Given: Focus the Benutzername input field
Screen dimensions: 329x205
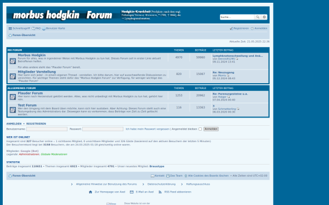Looking at the screenshot, I should tap(47, 129).
